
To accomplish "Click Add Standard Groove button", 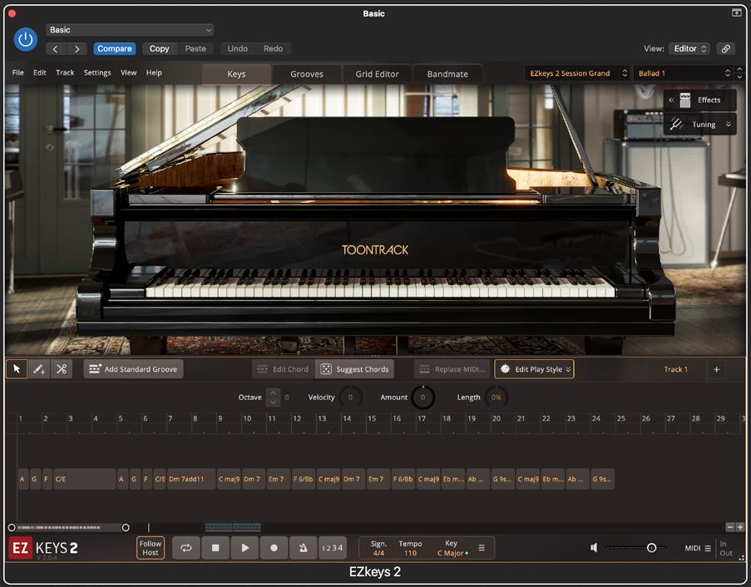I will [x=133, y=369].
